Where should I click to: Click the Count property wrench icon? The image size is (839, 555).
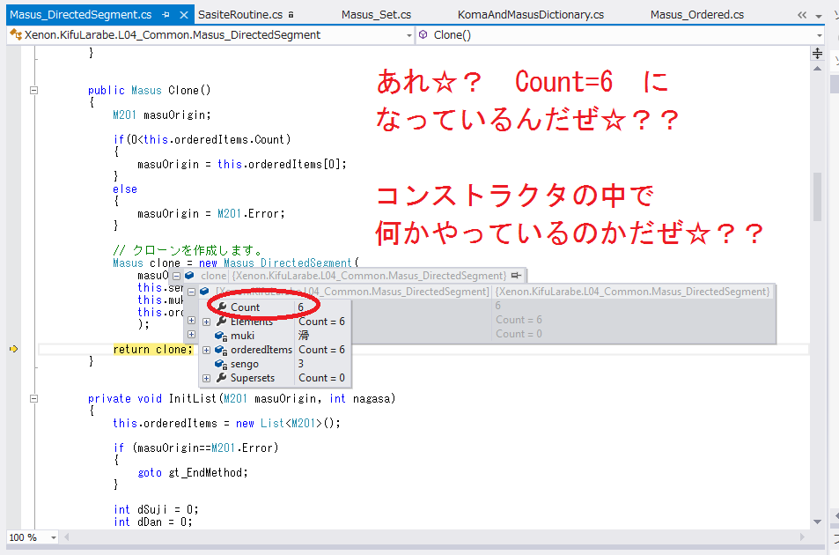(222, 307)
